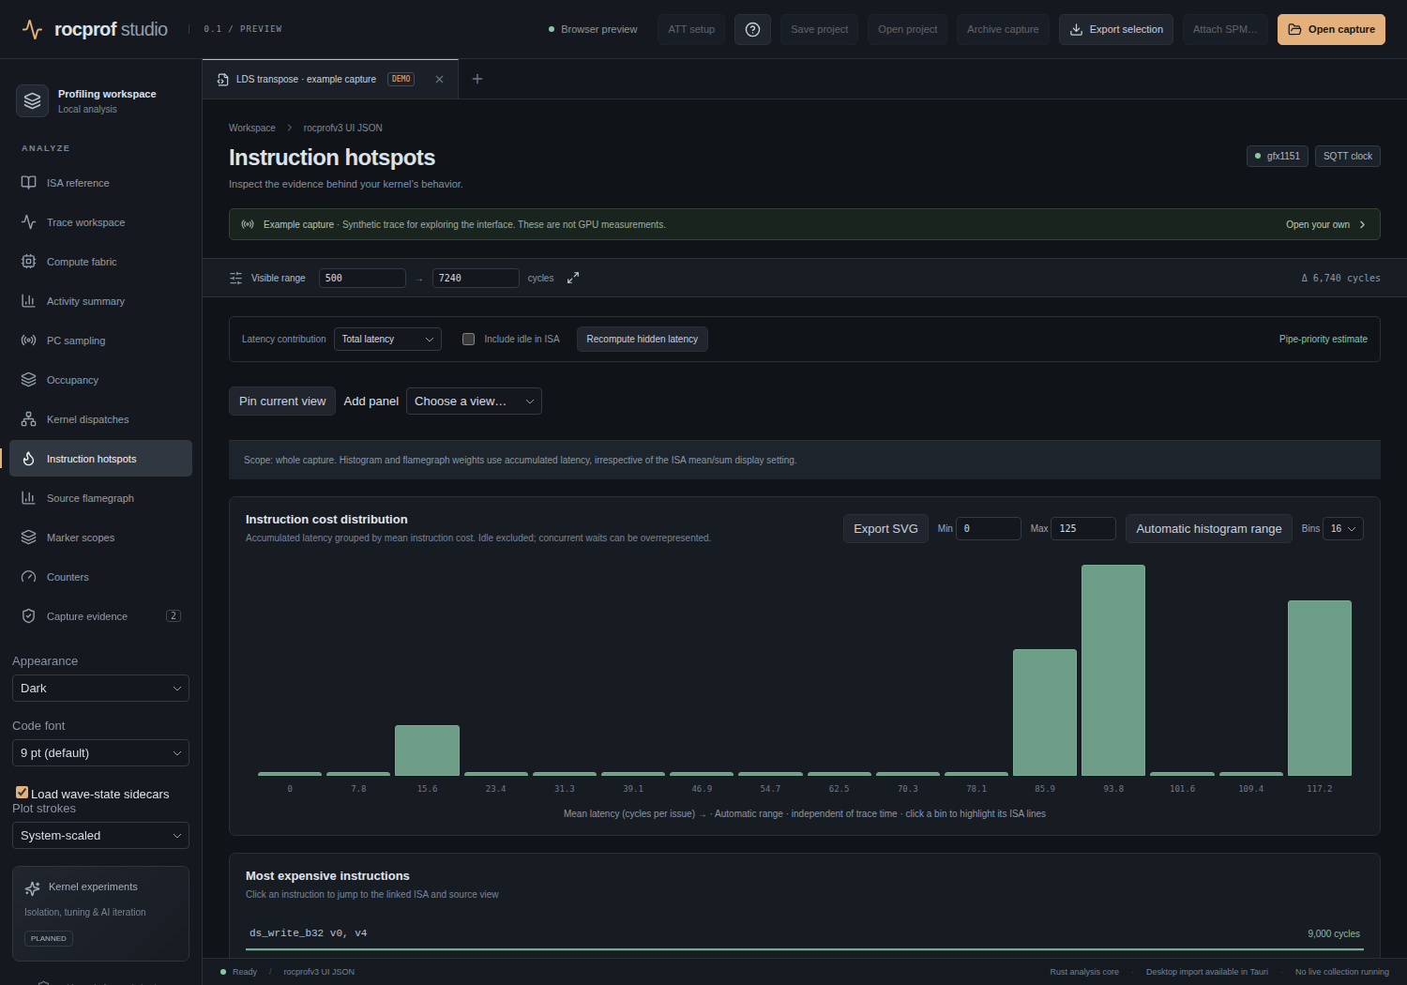Click the rocprof studio logo icon
The width and height of the screenshot is (1407, 985).
click(x=32, y=29)
